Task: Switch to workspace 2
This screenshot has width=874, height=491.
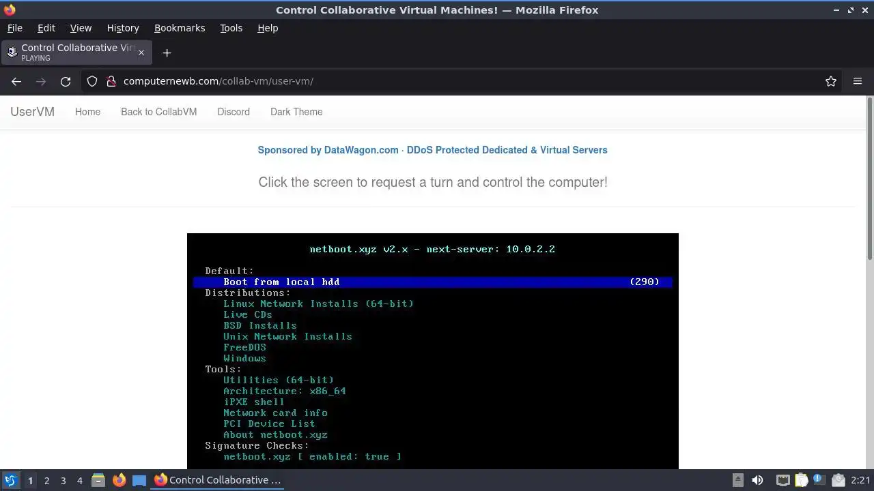Action: point(46,480)
